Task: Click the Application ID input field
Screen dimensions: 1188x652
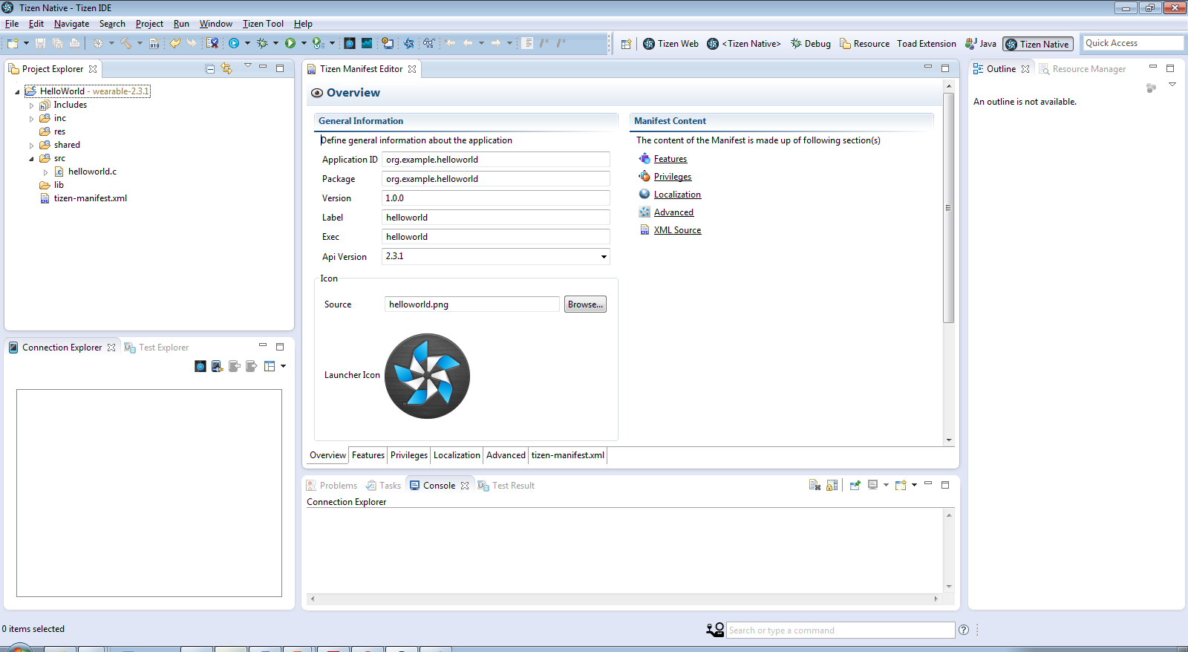Action: [x=496, y=160]
